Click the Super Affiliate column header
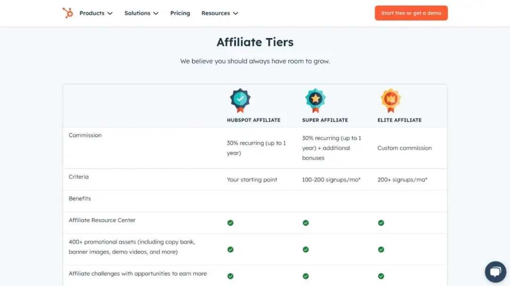Image resolution: width=510 pixels, height=286 pixels. [x=325, y=120]
